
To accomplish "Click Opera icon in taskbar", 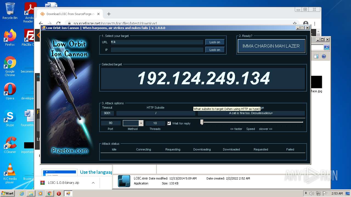I will (x=59, y=193).
